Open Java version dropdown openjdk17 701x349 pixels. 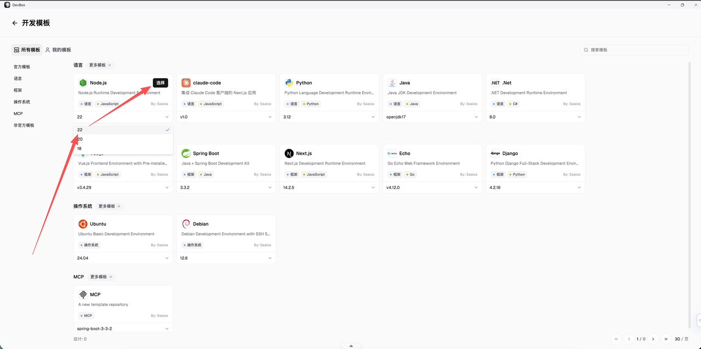pyautogui.click(x=433, y=117)
